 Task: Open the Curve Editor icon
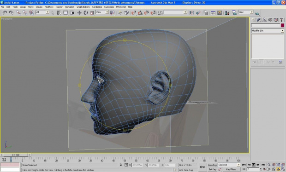213,13
